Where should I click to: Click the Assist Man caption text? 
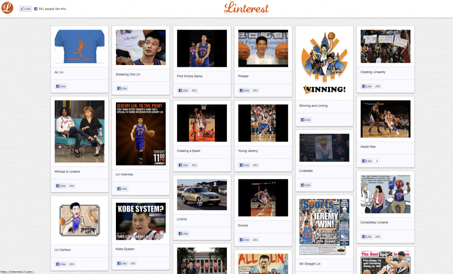(x=368, y=147)
